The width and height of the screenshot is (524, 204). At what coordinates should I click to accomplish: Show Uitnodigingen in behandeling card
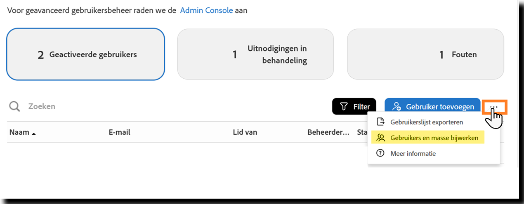(x=255, y=54)
